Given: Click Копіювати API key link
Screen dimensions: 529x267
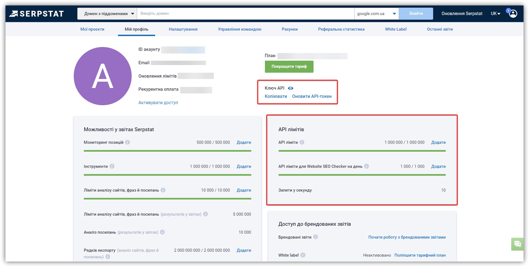Looking at the screenshot, I should pyautogui.click(x=276, y=96).
